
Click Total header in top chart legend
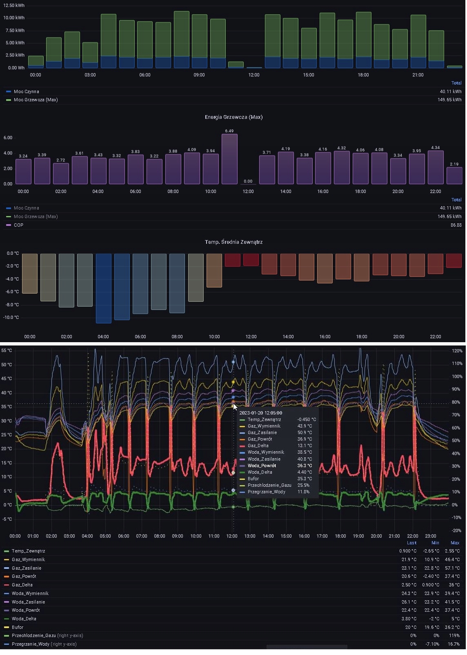456,83
